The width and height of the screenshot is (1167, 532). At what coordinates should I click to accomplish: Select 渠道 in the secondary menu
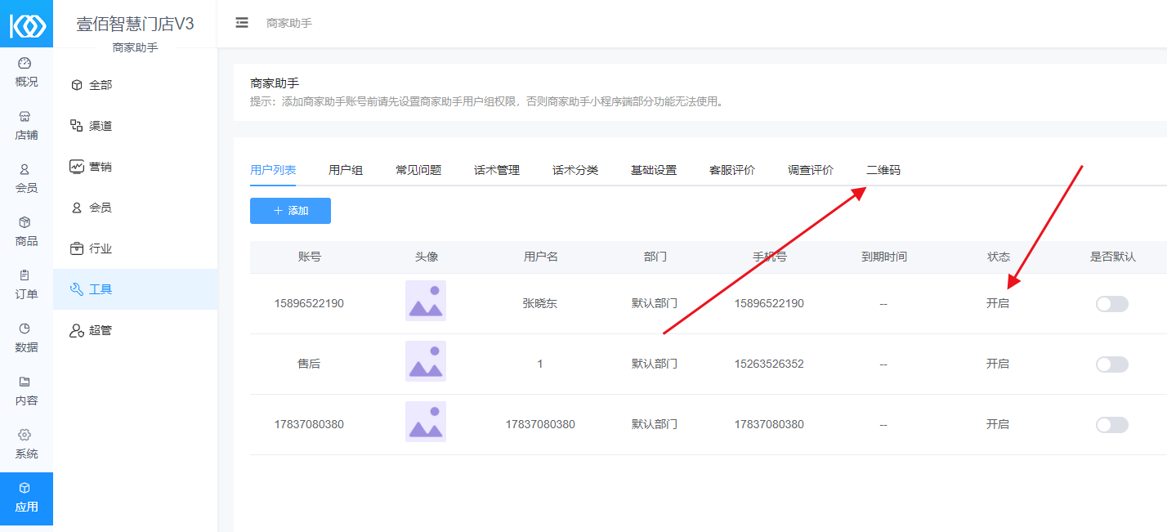coord(136,126)
